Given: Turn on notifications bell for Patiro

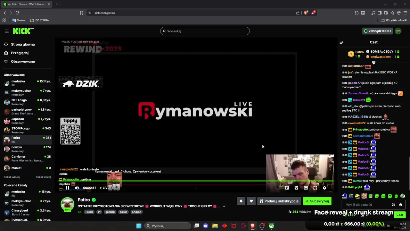Looking at the screenshot, I should coord(241,201).
